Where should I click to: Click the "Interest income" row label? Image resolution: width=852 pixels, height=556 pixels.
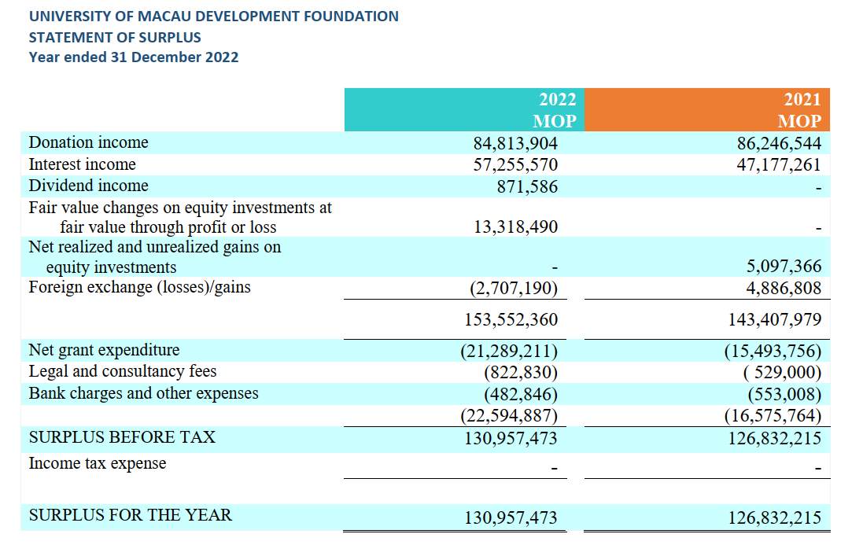82,164
